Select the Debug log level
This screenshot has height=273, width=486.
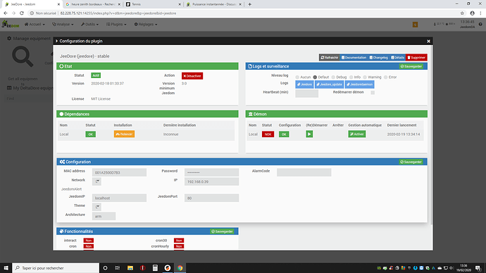[x=333, y=77]
